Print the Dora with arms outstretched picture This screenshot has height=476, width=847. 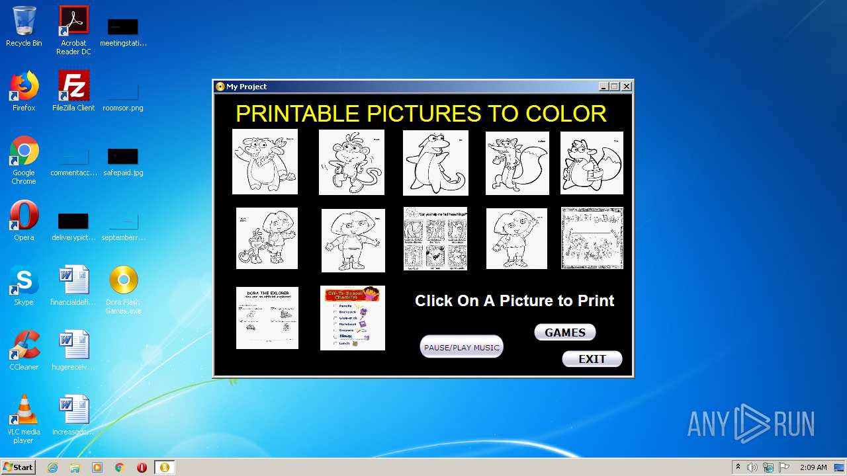(x=353, y=241)
